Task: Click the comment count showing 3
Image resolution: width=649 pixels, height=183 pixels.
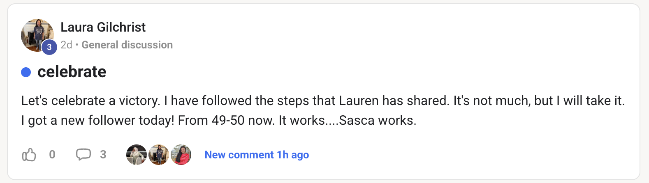Action: click(103, 154)
